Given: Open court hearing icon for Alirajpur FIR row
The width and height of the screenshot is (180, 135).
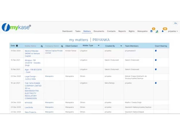Looking at the screenshot, I should coord(156,60).
